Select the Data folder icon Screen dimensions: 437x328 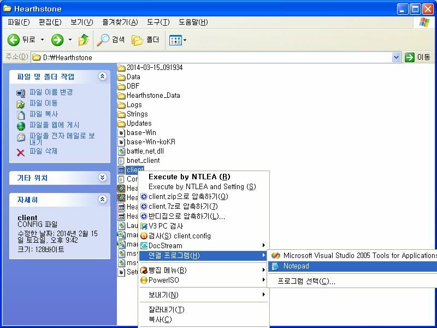tap(121, 77)
